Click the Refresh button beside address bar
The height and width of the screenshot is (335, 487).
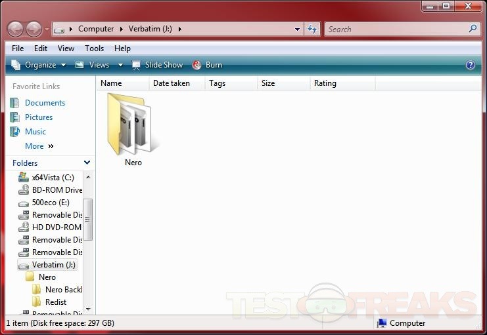313,29
